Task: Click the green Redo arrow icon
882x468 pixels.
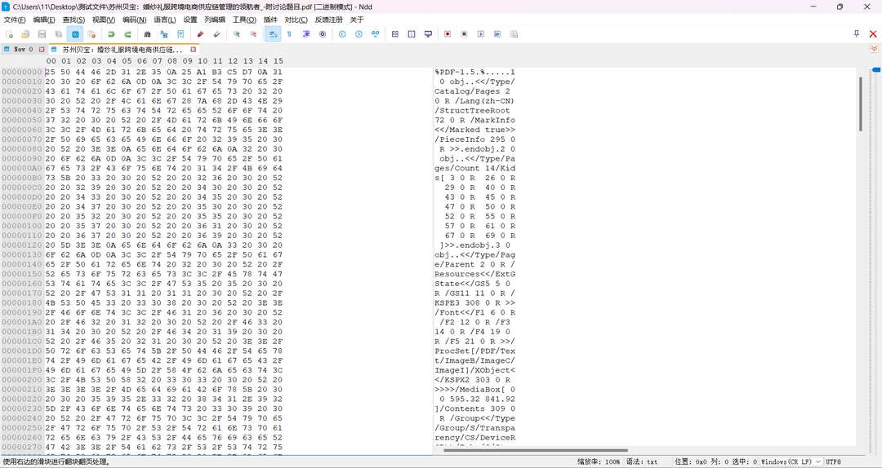Action: point(127,34)
